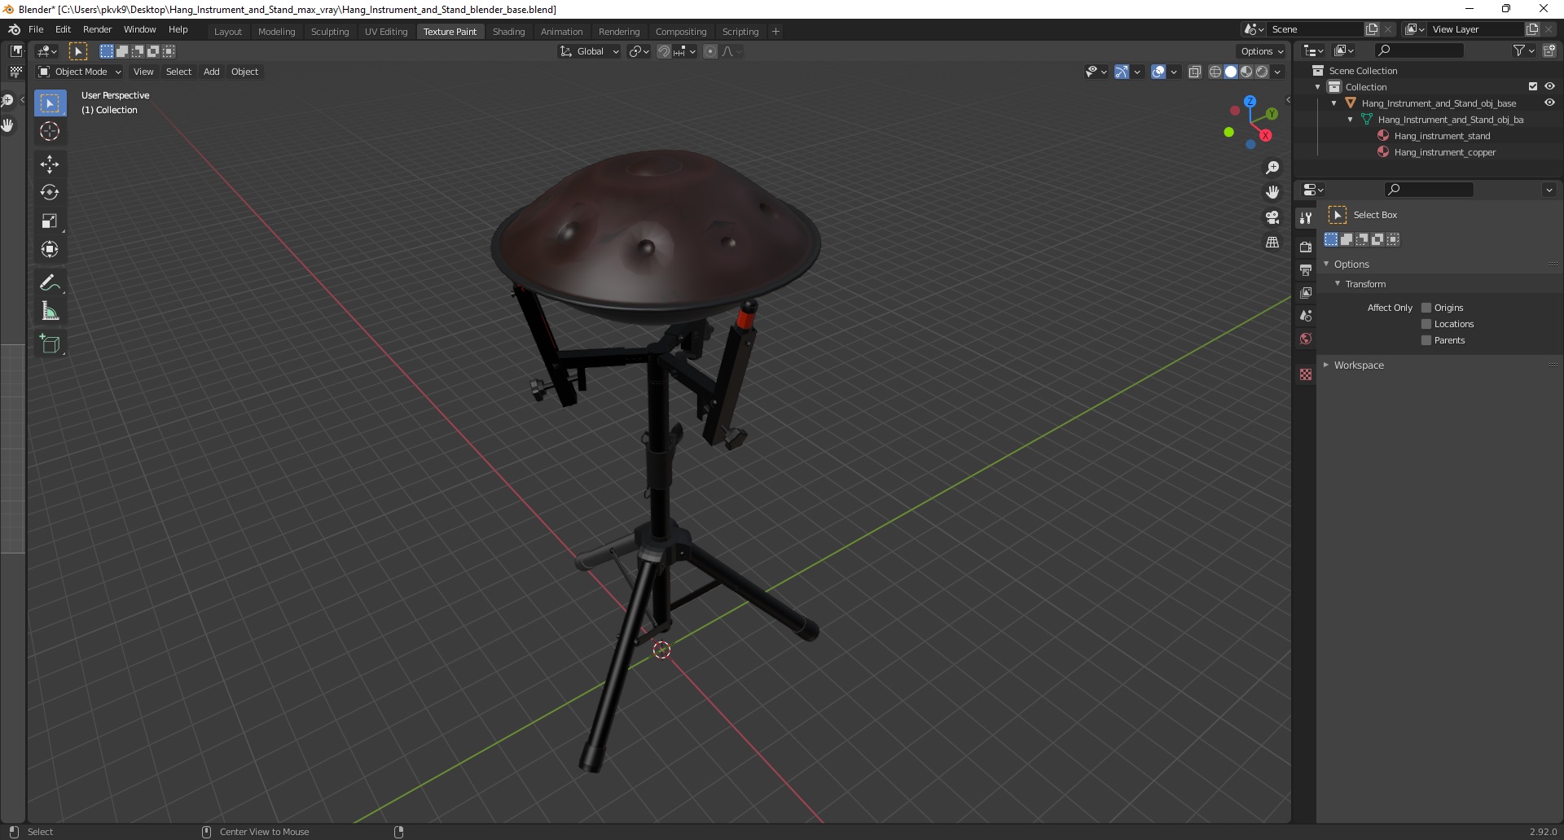The image size is (1564, 840).
Task: Select Hang_instrument_copper material in outliner
Action: [1444, 152]
